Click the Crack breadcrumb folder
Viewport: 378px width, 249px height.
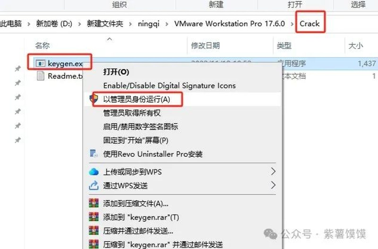[310, 23]
